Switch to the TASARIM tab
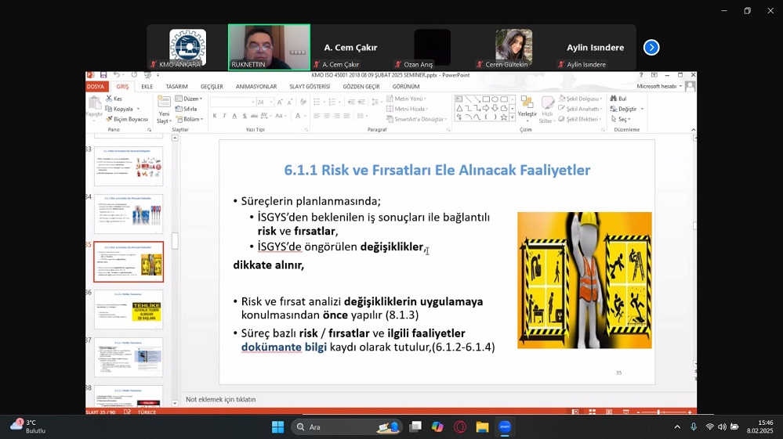This screenshot has height=439, width=783. tap(177, 86)
